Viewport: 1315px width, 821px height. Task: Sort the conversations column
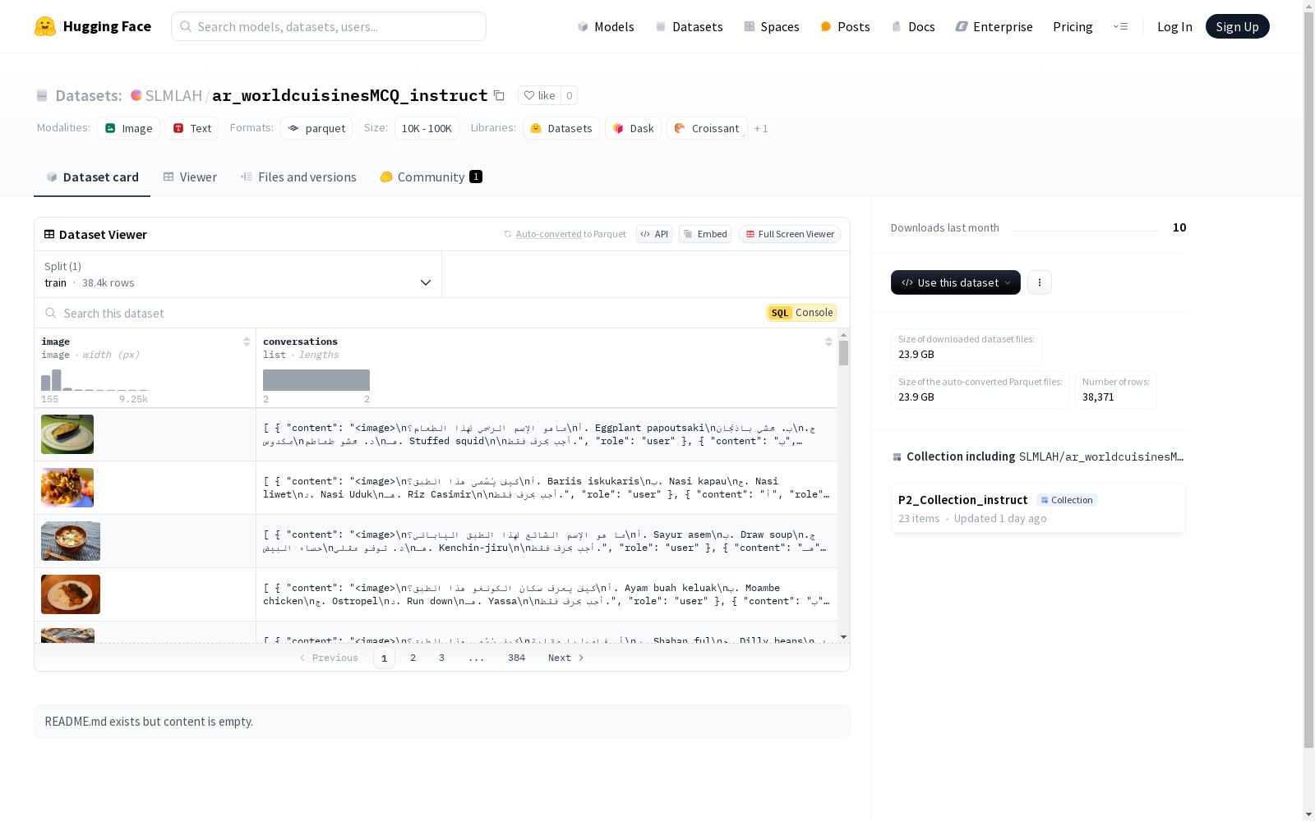tap(828, 342)
